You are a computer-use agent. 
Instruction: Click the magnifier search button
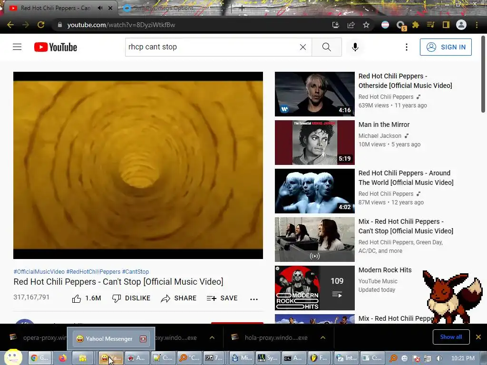coord(326,47)
